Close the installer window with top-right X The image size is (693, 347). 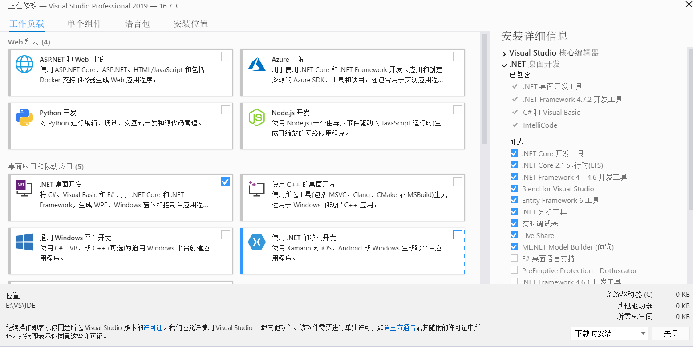[x=689, y=4]
